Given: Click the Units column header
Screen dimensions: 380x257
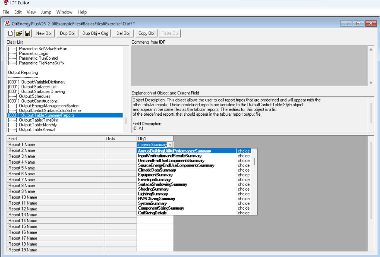Looking at the screenshot, I should (121, 139).
